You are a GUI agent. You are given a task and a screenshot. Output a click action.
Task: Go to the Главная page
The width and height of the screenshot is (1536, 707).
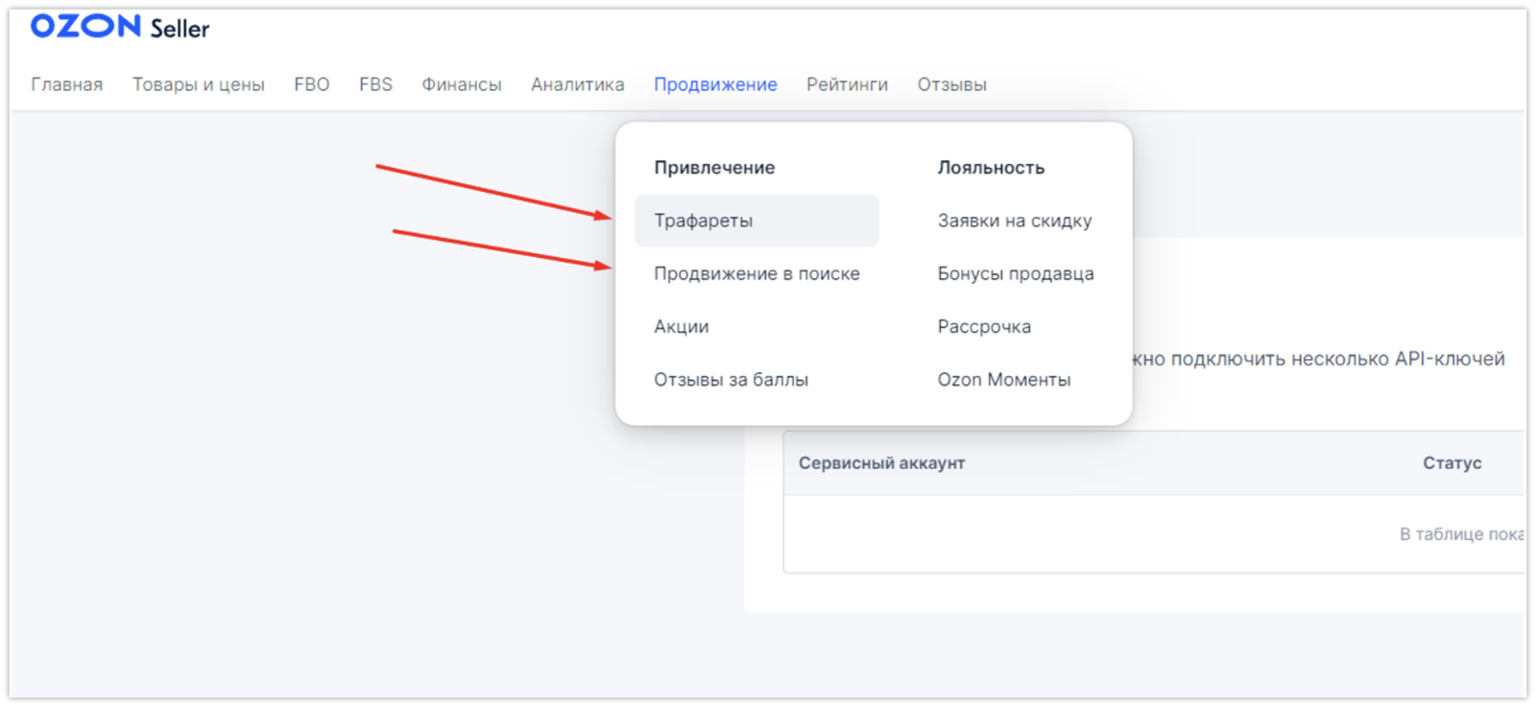66,84
